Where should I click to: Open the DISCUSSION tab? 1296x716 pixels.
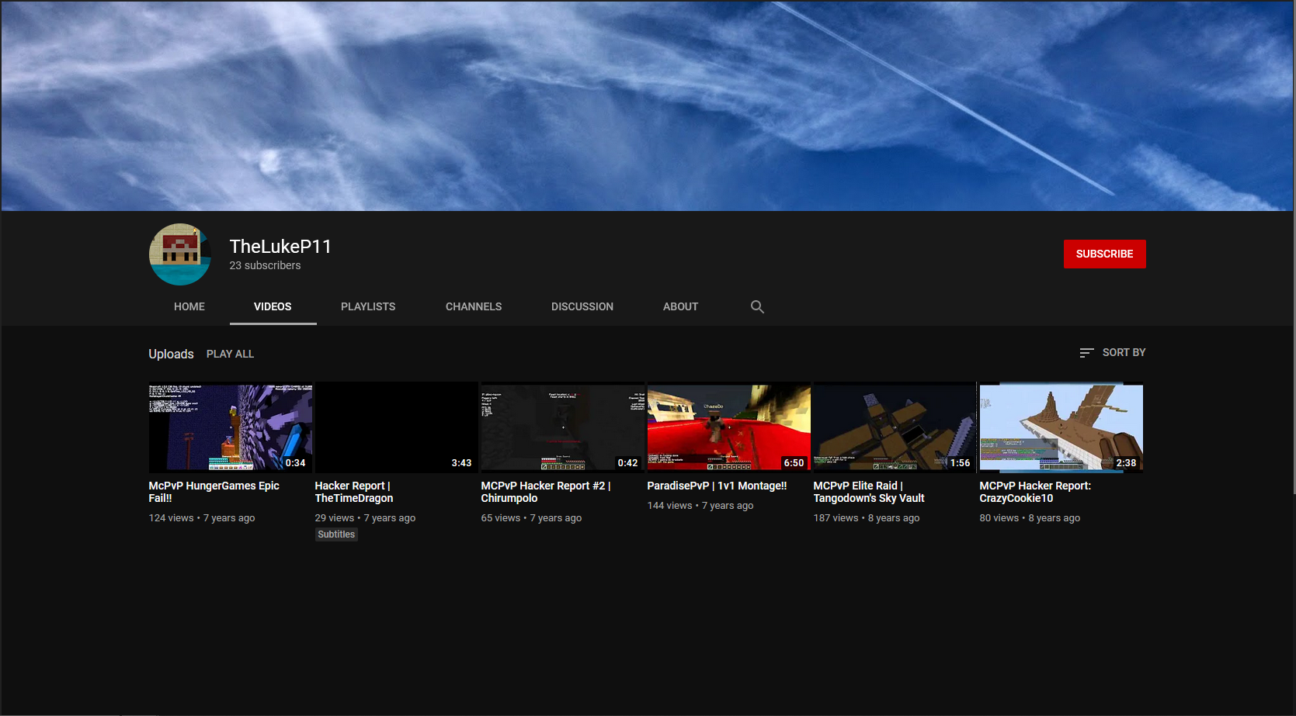(582, 306)
